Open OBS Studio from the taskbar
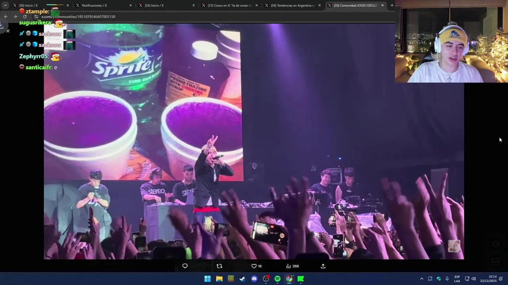The width and height of the screenshot is (508, 285). [x=266, y=279]
